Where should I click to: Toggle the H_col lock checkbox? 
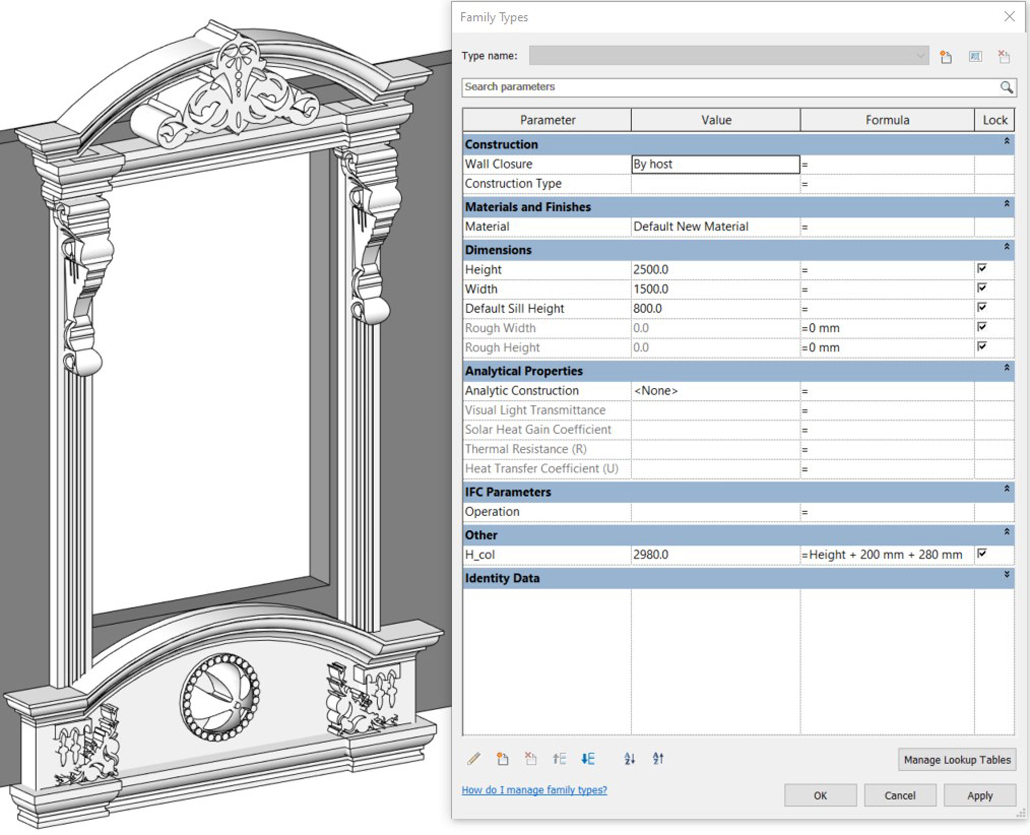[982, 553]
